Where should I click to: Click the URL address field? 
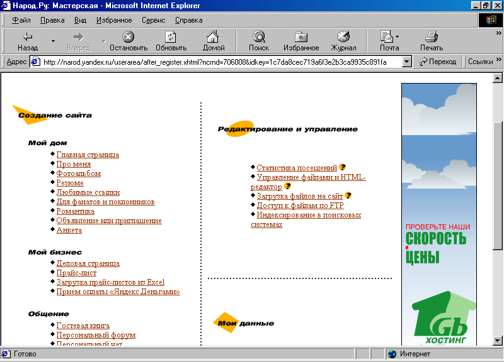click(x=221, y=62)
